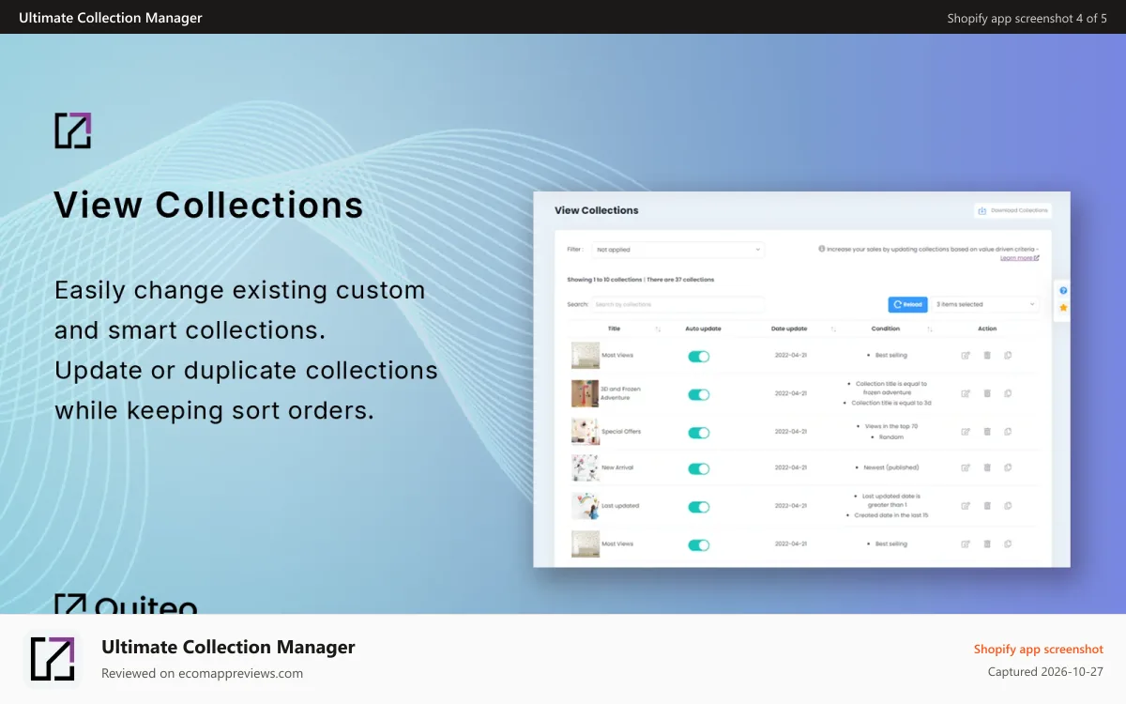Edit the Special Offers collection
This screenshot has width=1126, height=704.
point(966,432)
